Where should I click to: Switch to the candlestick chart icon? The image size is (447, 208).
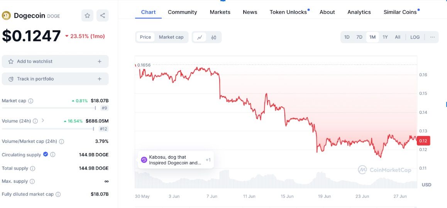pyautogui.click(x=214, y=37)
